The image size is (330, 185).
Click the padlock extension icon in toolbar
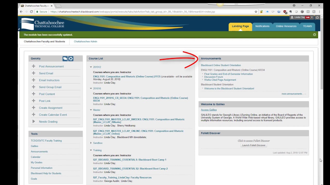click(261, 12)
